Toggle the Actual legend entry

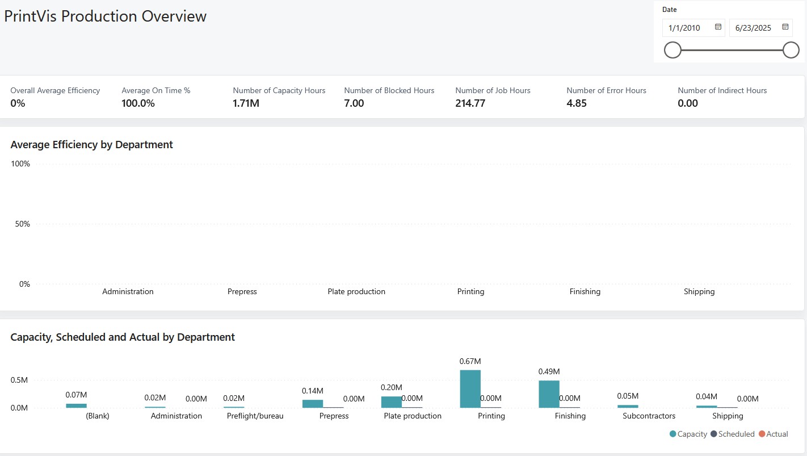[773, 434]
